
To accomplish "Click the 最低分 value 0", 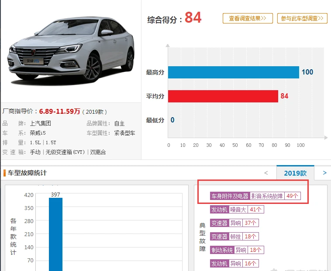I will tap(172, 120).
